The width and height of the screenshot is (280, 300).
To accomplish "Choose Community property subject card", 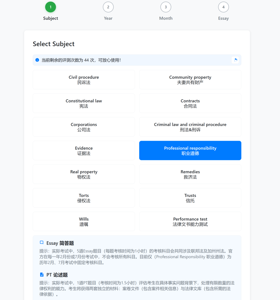I will [x=190, y=80].
